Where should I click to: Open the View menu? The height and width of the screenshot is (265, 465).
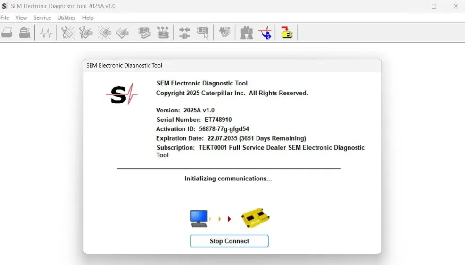click(21, 17)
